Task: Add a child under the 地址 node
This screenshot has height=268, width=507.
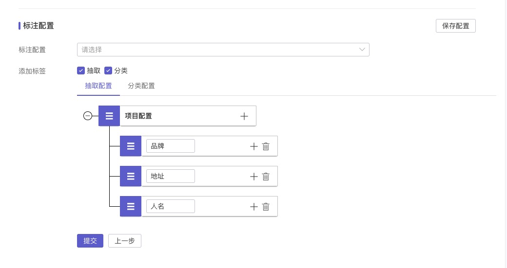Action: pos(253,177)
